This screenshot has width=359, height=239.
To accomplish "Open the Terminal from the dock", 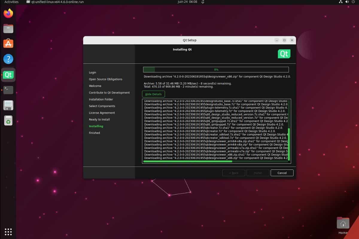I will tap(8, 90).
